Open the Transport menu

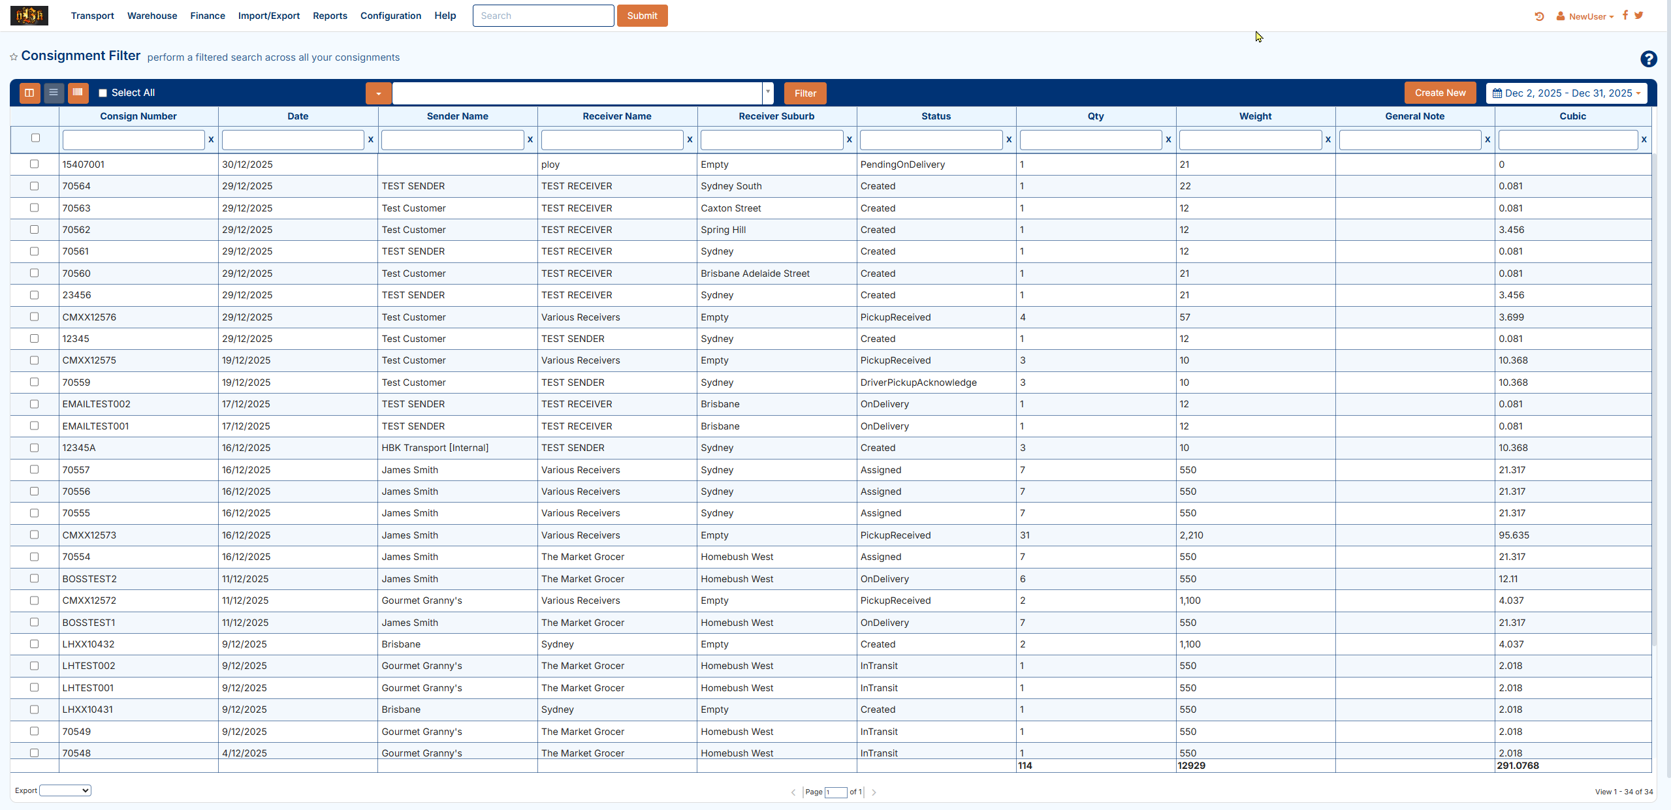92,16
